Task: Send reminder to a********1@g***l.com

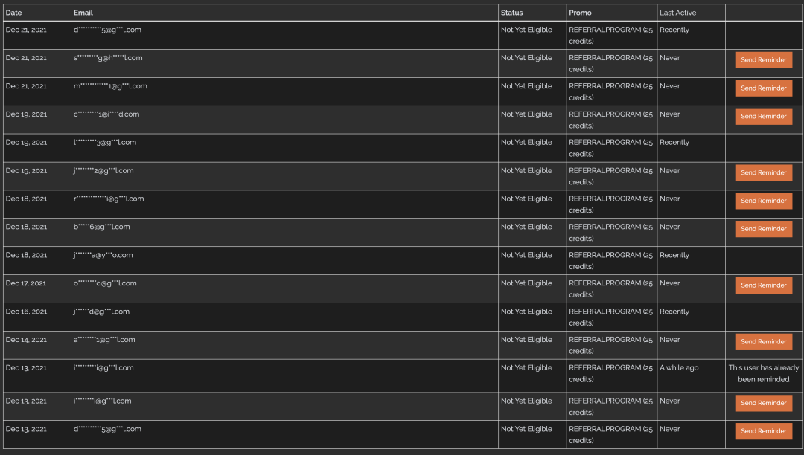Action: [764, 341]
